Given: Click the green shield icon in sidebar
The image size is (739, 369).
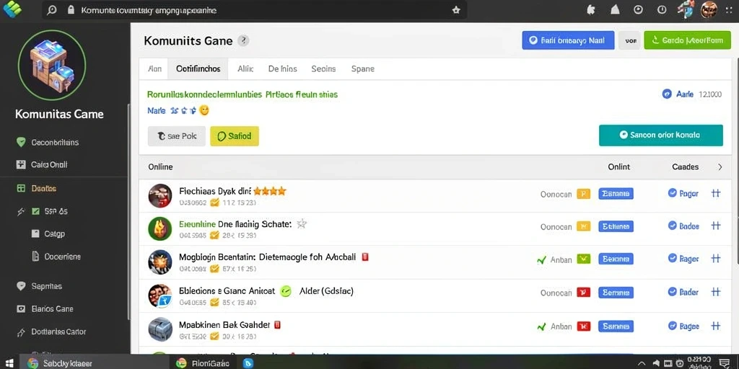Looking at the screenshot, I should tap(21, 142).
